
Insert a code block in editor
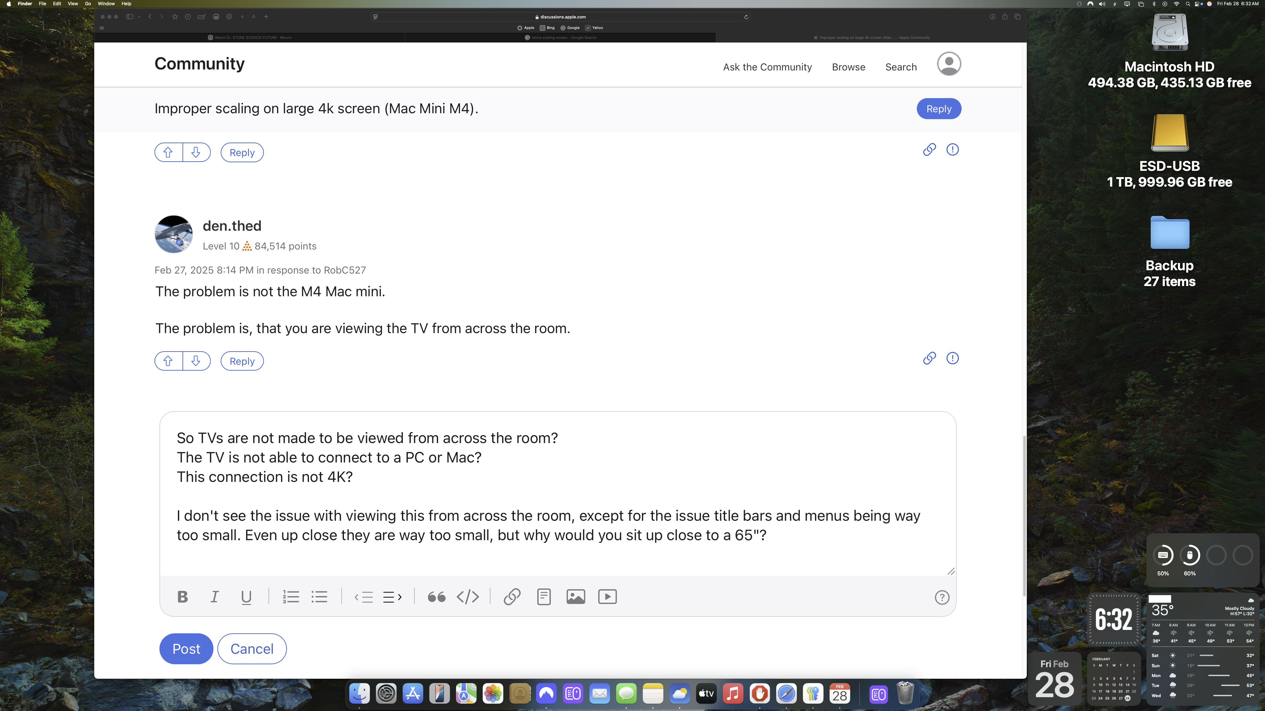pyautogui.click(x=467, y=597)
